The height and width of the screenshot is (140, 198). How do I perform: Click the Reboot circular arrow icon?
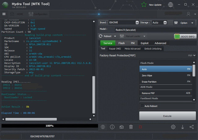(x=101, y=36)
